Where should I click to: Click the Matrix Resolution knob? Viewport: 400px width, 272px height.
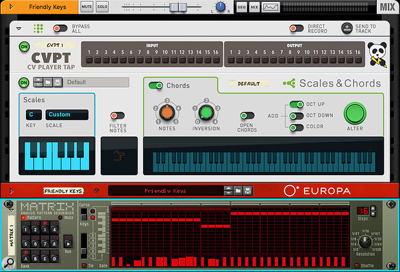[x=365, y=242]
